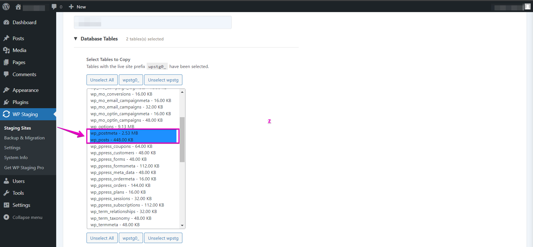The width and height of the screenshot is (533, 247).
Task: Select wp_options table row
Action: click(x=133, y=127)
